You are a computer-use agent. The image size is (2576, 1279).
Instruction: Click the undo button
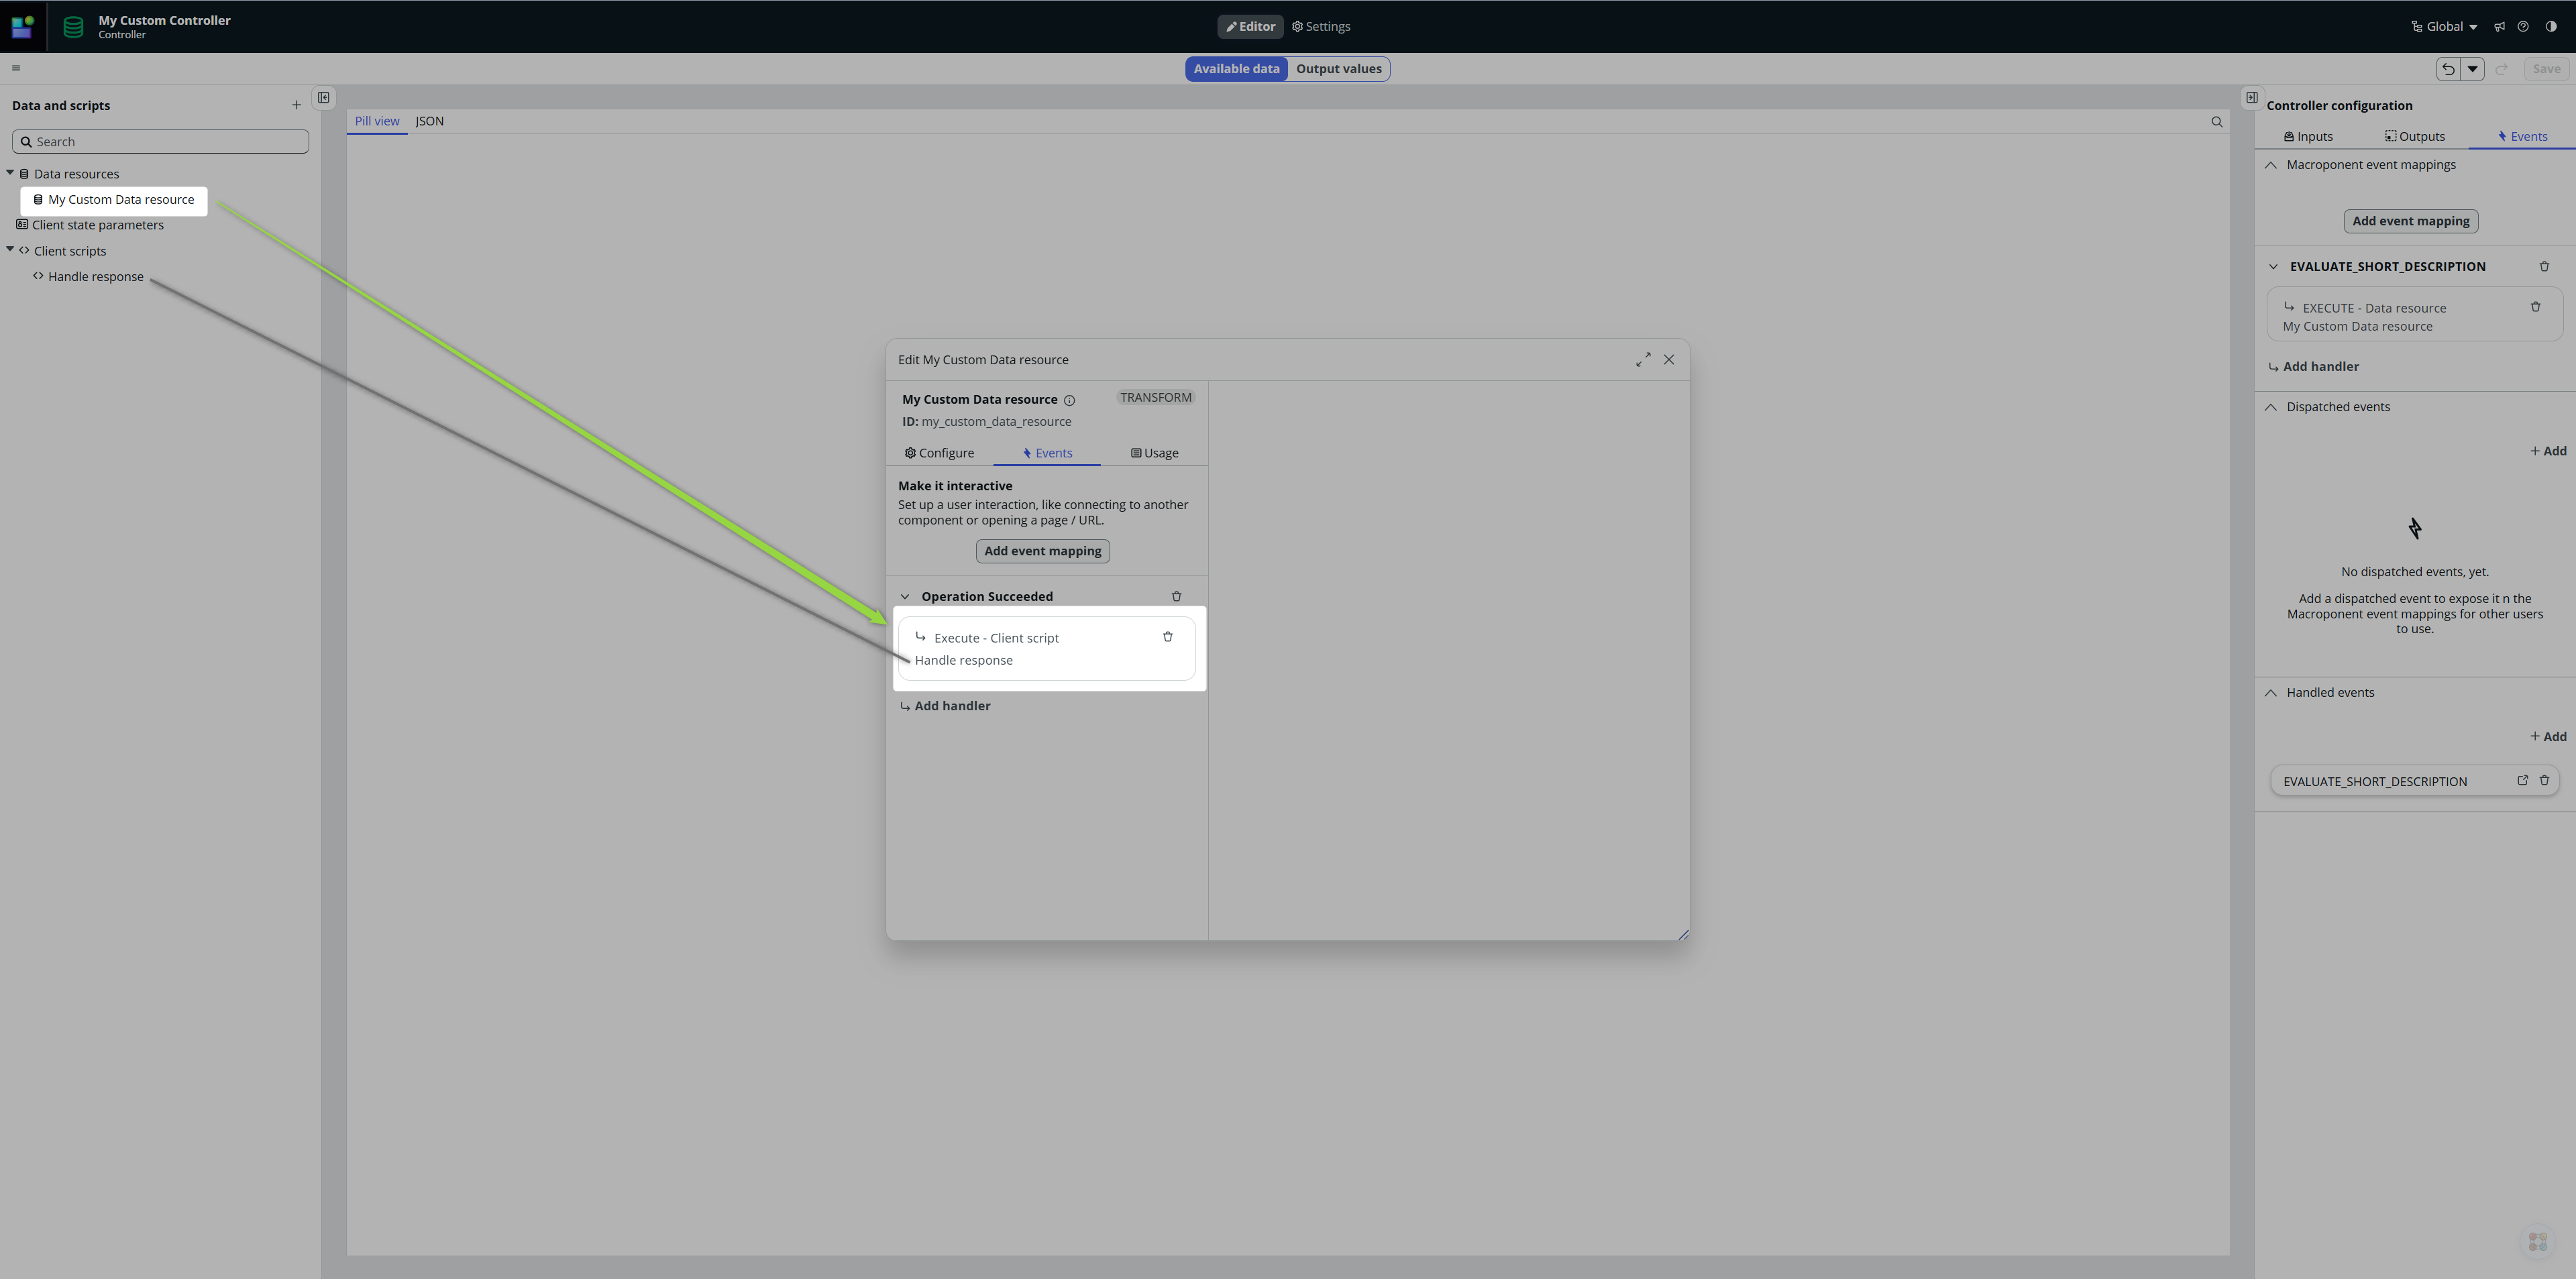coord(2448,69)
